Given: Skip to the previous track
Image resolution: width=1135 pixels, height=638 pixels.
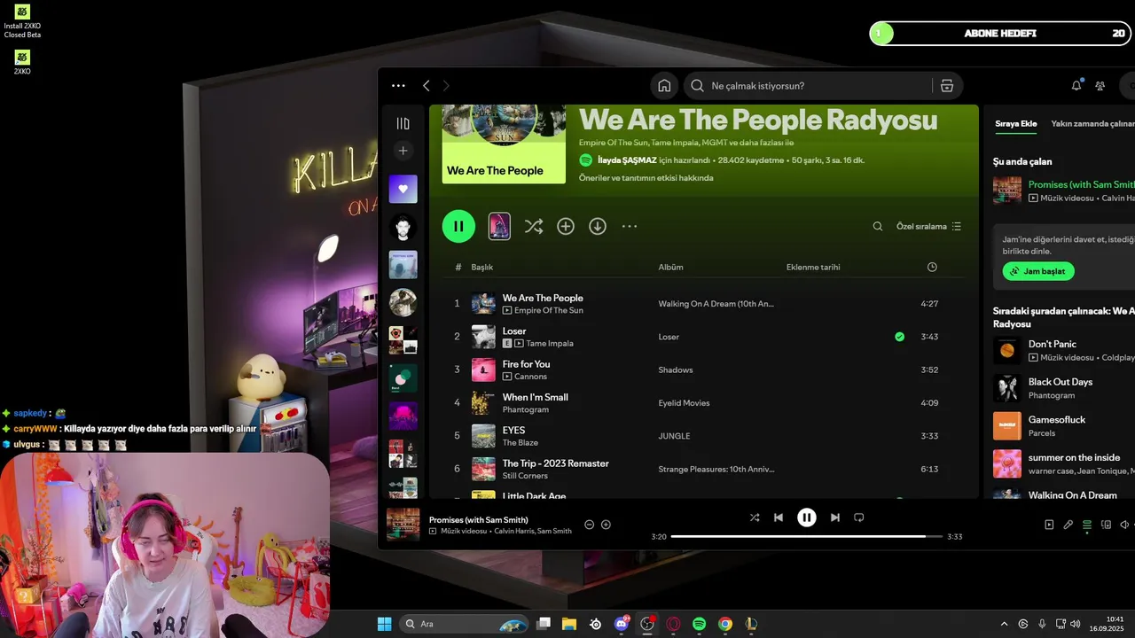Looking at the screenshot, I should (779, 517).
